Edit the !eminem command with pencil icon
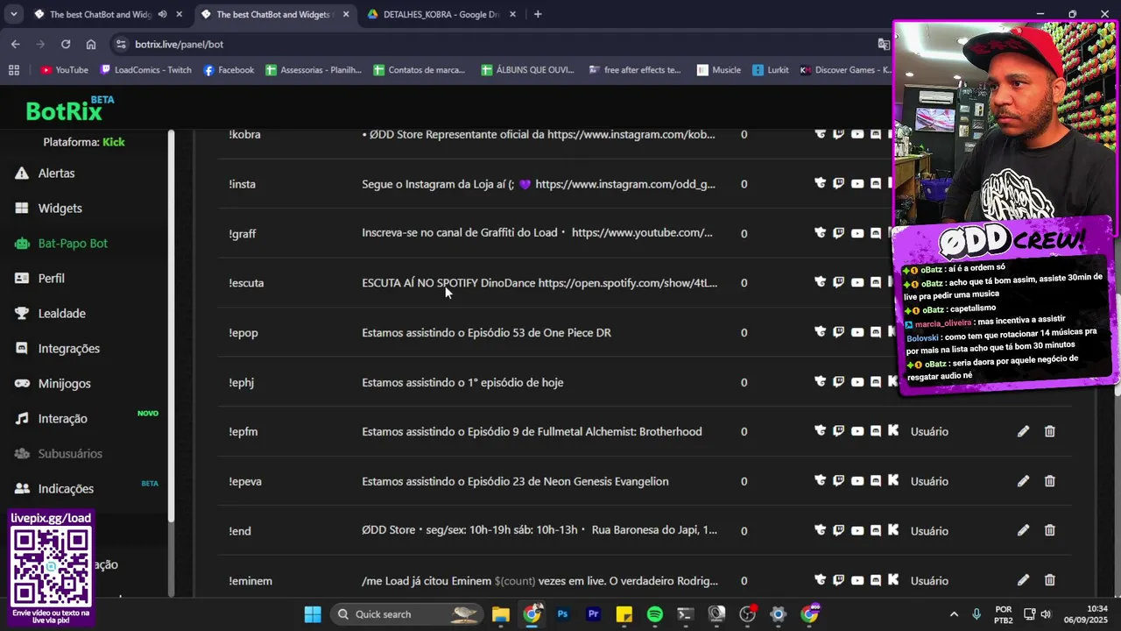The height and width of the screenshot is (631, 1121). 1023,580
